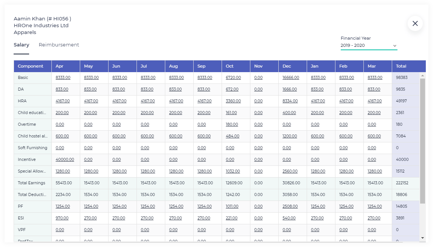Open PF amount 1011.00 for Oct
The width and height of the screenshot is (433, 247).
232,206
